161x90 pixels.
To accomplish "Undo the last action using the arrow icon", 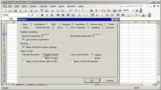I will point(76,10).
